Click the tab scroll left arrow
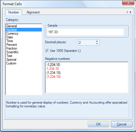 tap(127, 12)
